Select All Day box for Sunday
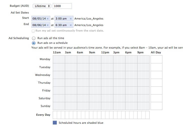Image resolution: width=183 pixels, height=127 pixels. tap(156, 106)
